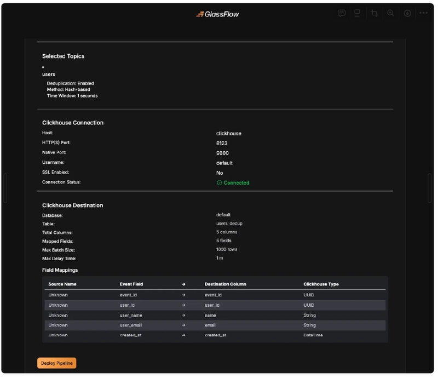The image size is (438, 378).
Task: Click the 'event_id' event field cell
Action: point(128,295)
